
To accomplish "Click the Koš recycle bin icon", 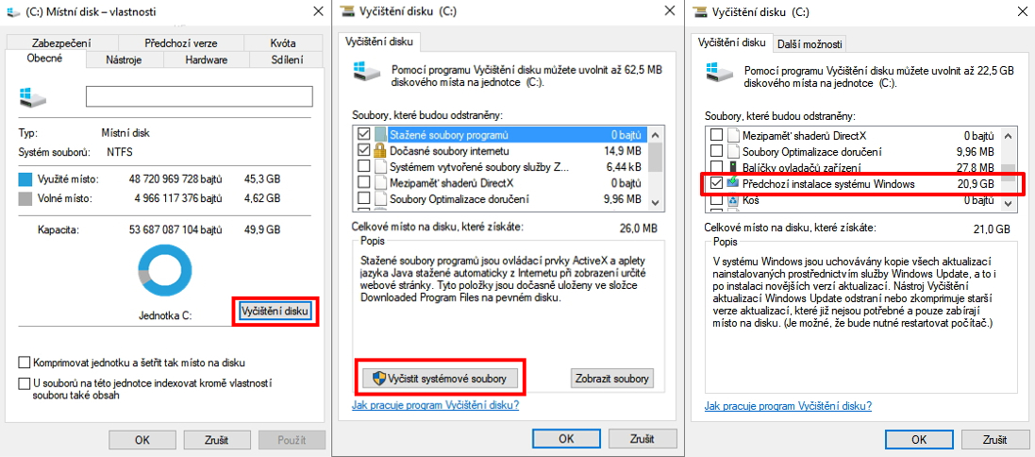I will click(x=732, y=200).
